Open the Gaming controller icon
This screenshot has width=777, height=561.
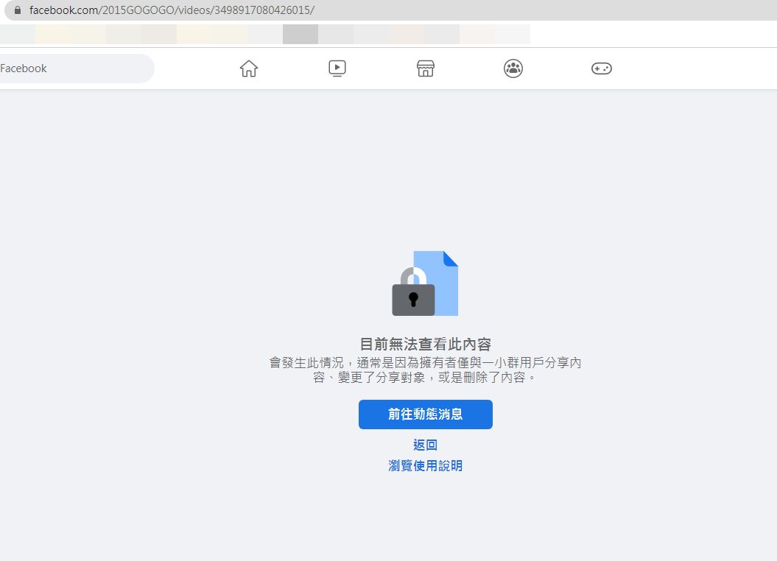[602, 68]
